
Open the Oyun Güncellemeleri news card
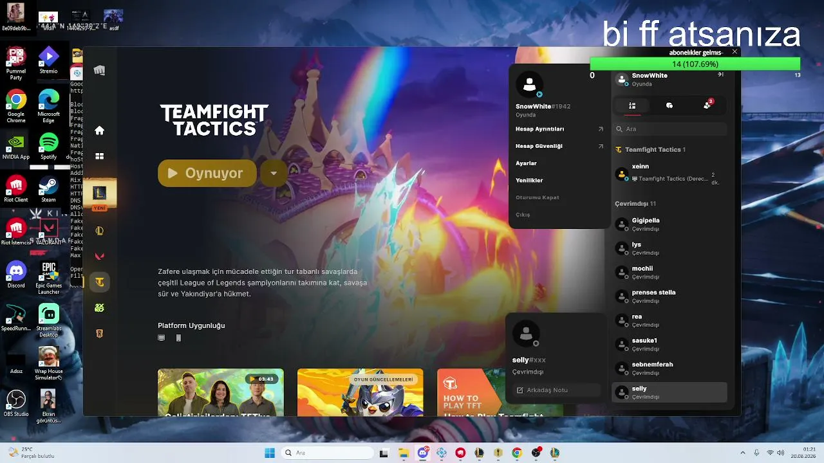tap(360, 392)
